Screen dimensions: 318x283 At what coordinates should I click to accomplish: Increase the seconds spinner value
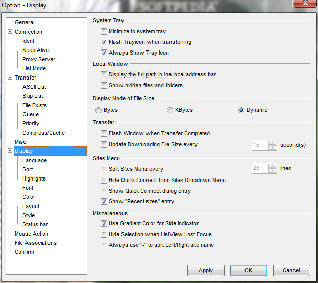click(272, 143)
